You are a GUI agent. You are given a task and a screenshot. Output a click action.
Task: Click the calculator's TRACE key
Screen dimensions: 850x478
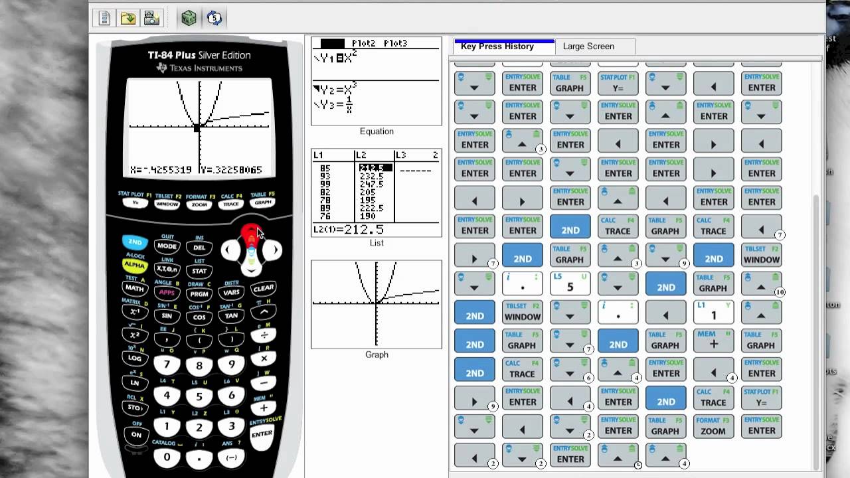tap(230, 204)
